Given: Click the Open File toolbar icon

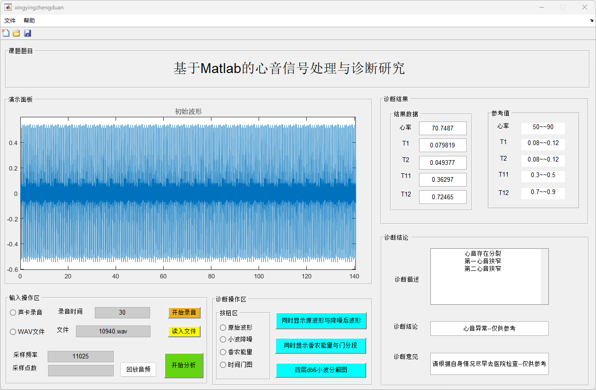Looking at the screenshot, I should click(17, 33).
